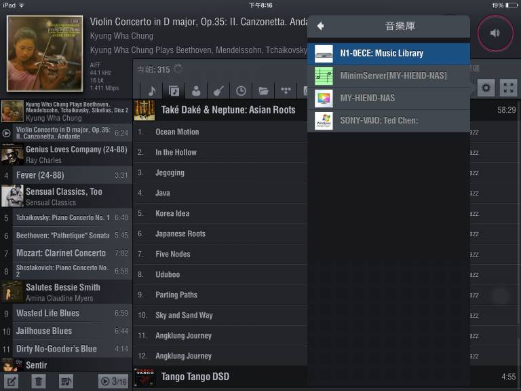Open recently added clock tab
Screen dimensions: 521x391
tap(241, 90)
